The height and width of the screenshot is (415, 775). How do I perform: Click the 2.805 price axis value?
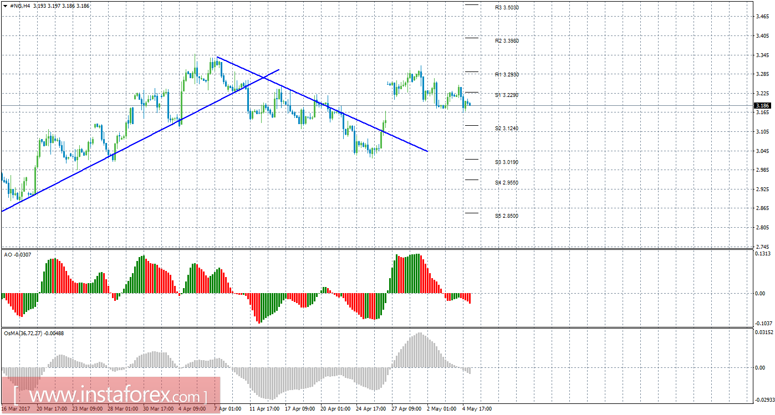pos(762,227)
